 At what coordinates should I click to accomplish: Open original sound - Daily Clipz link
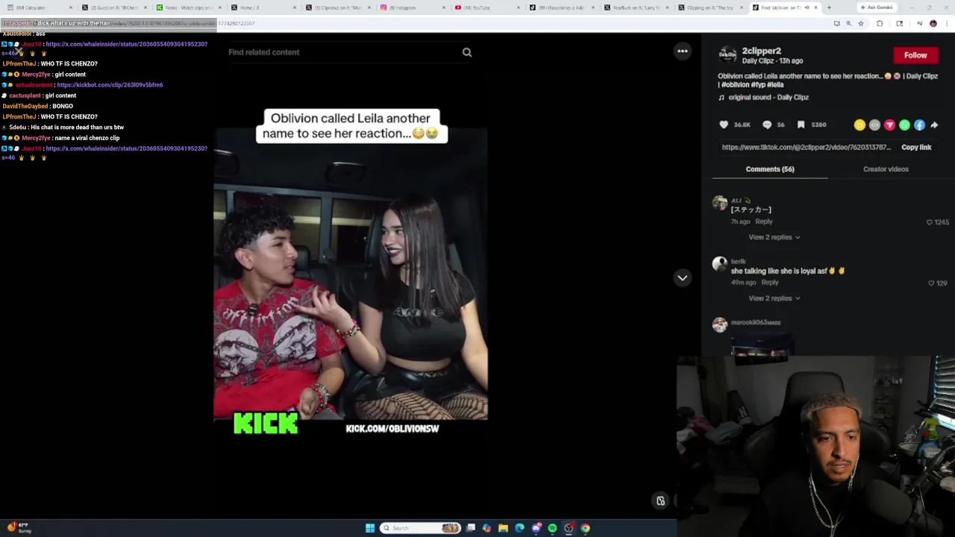point(768,97)
